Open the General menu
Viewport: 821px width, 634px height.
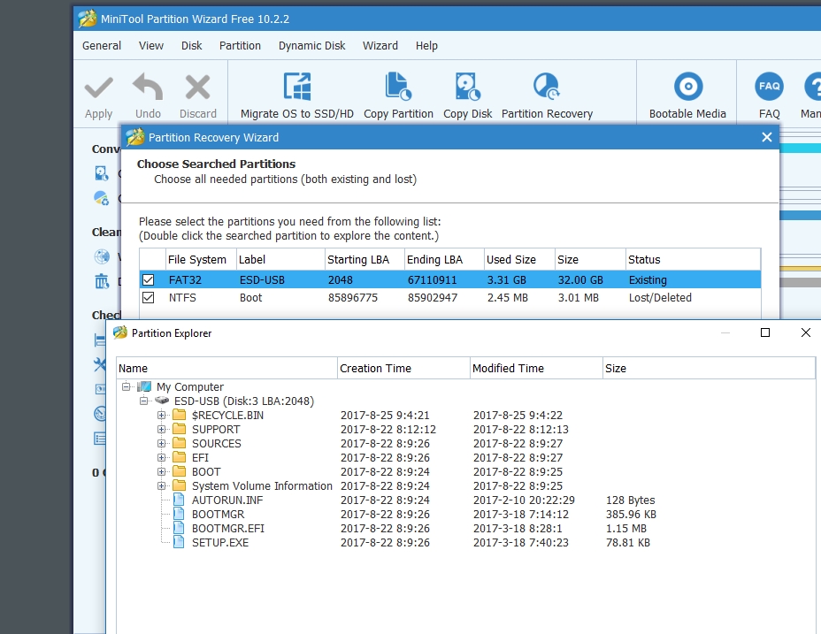click(x=102, y=46)
